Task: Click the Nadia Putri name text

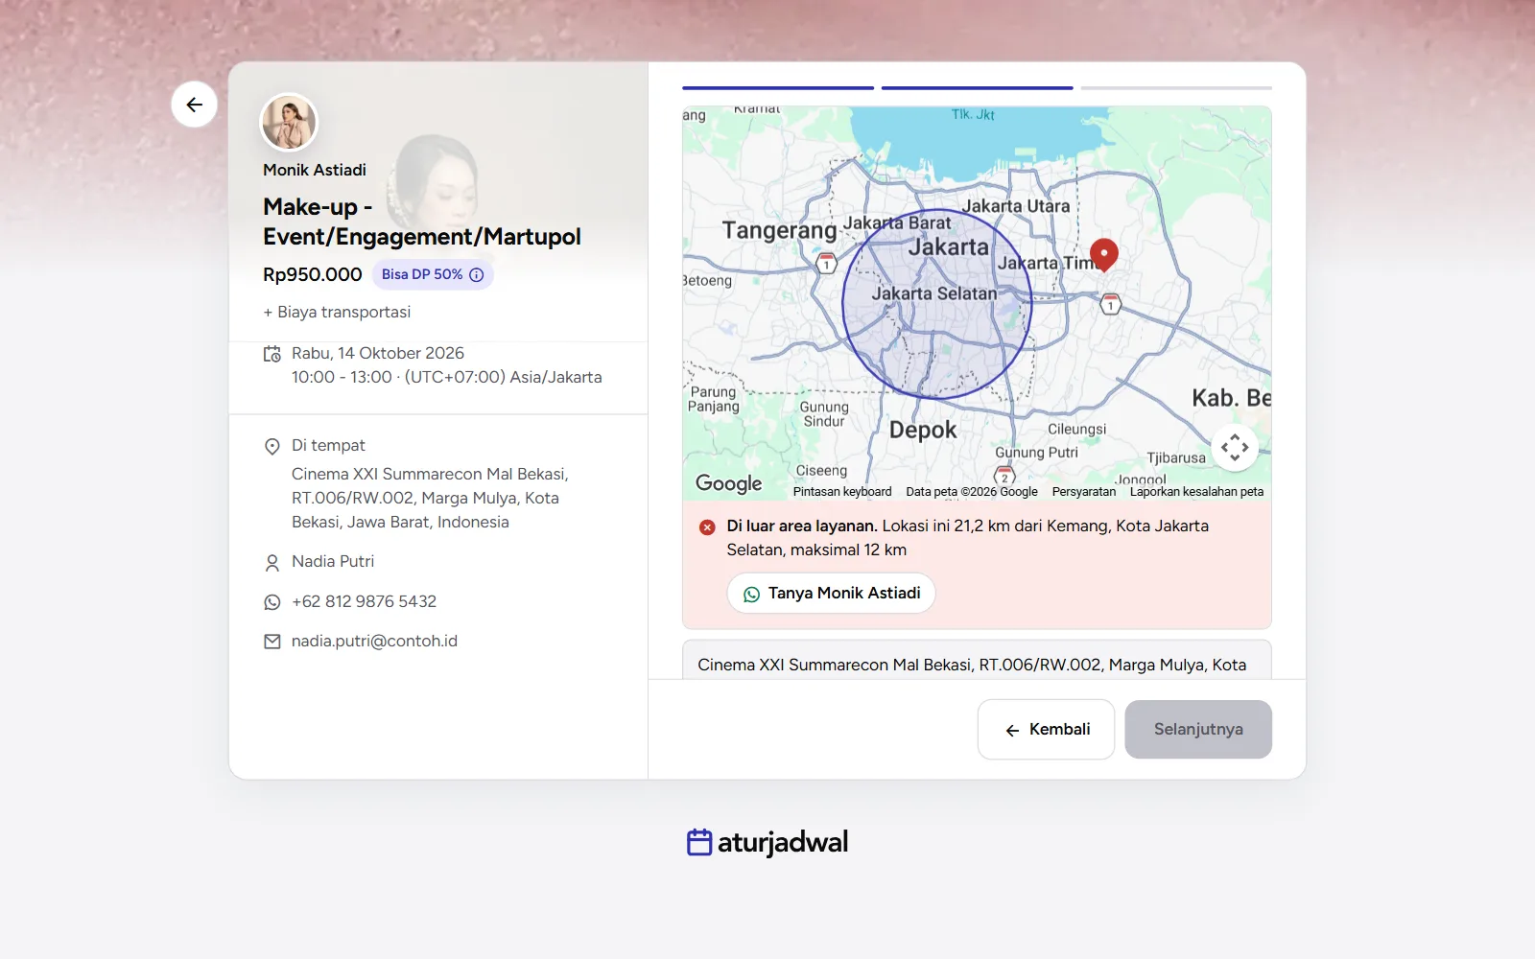Action: (x=333, y=562)
